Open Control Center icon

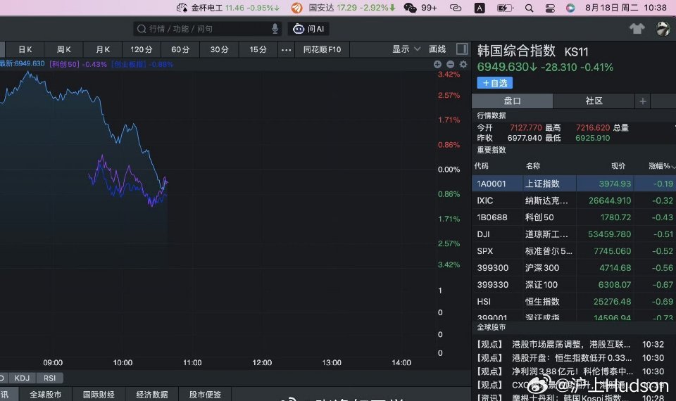550,8
